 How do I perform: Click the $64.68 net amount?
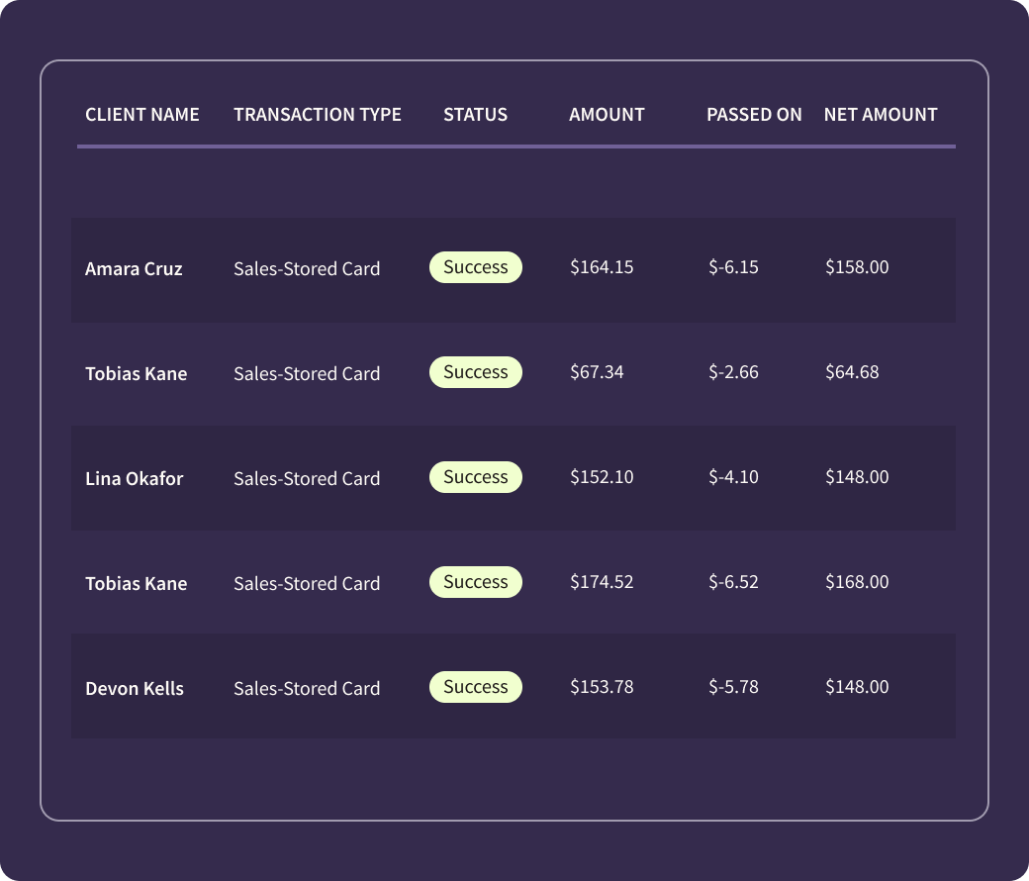852,372
